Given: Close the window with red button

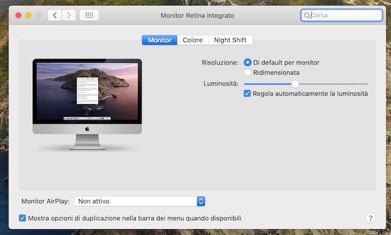Looking at the screenshot, I should click(x=18, y=15).
